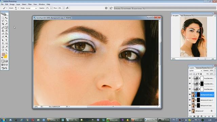Screen dimensions: 217x122
Task: Hide the Background copy 3 layer
Action: (190, 95)
